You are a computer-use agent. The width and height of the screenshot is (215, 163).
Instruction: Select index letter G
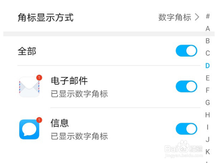[x=208, y=103]
